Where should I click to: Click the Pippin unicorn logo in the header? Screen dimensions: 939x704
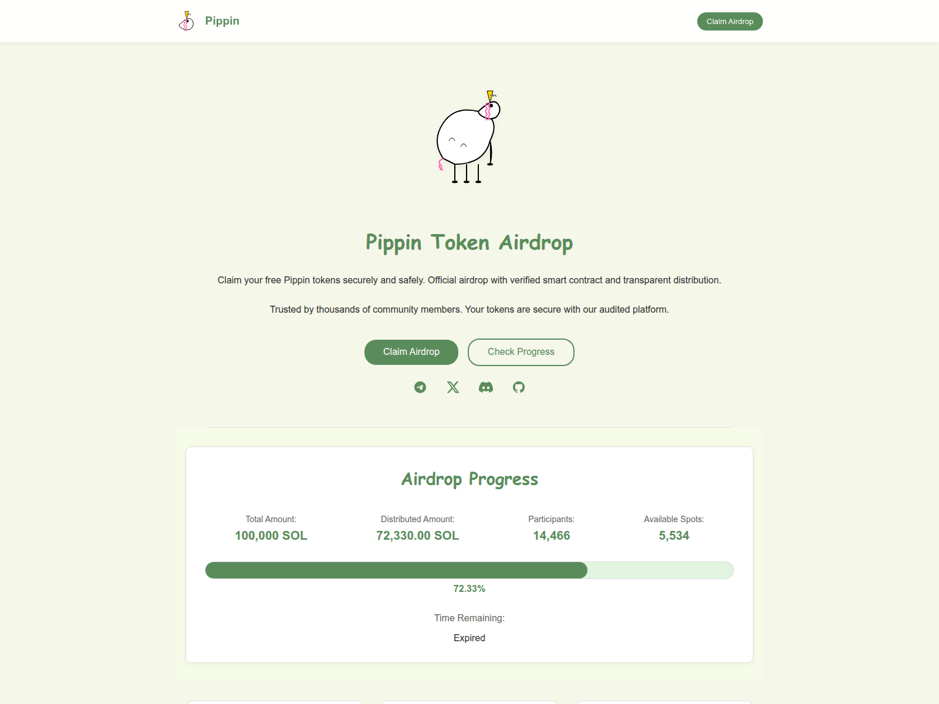pos(186,21)
